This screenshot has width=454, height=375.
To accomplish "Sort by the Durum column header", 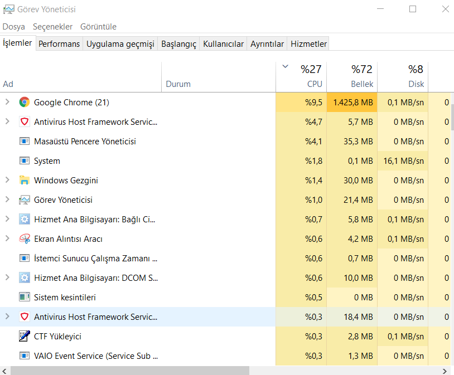I will coord(219,77).
